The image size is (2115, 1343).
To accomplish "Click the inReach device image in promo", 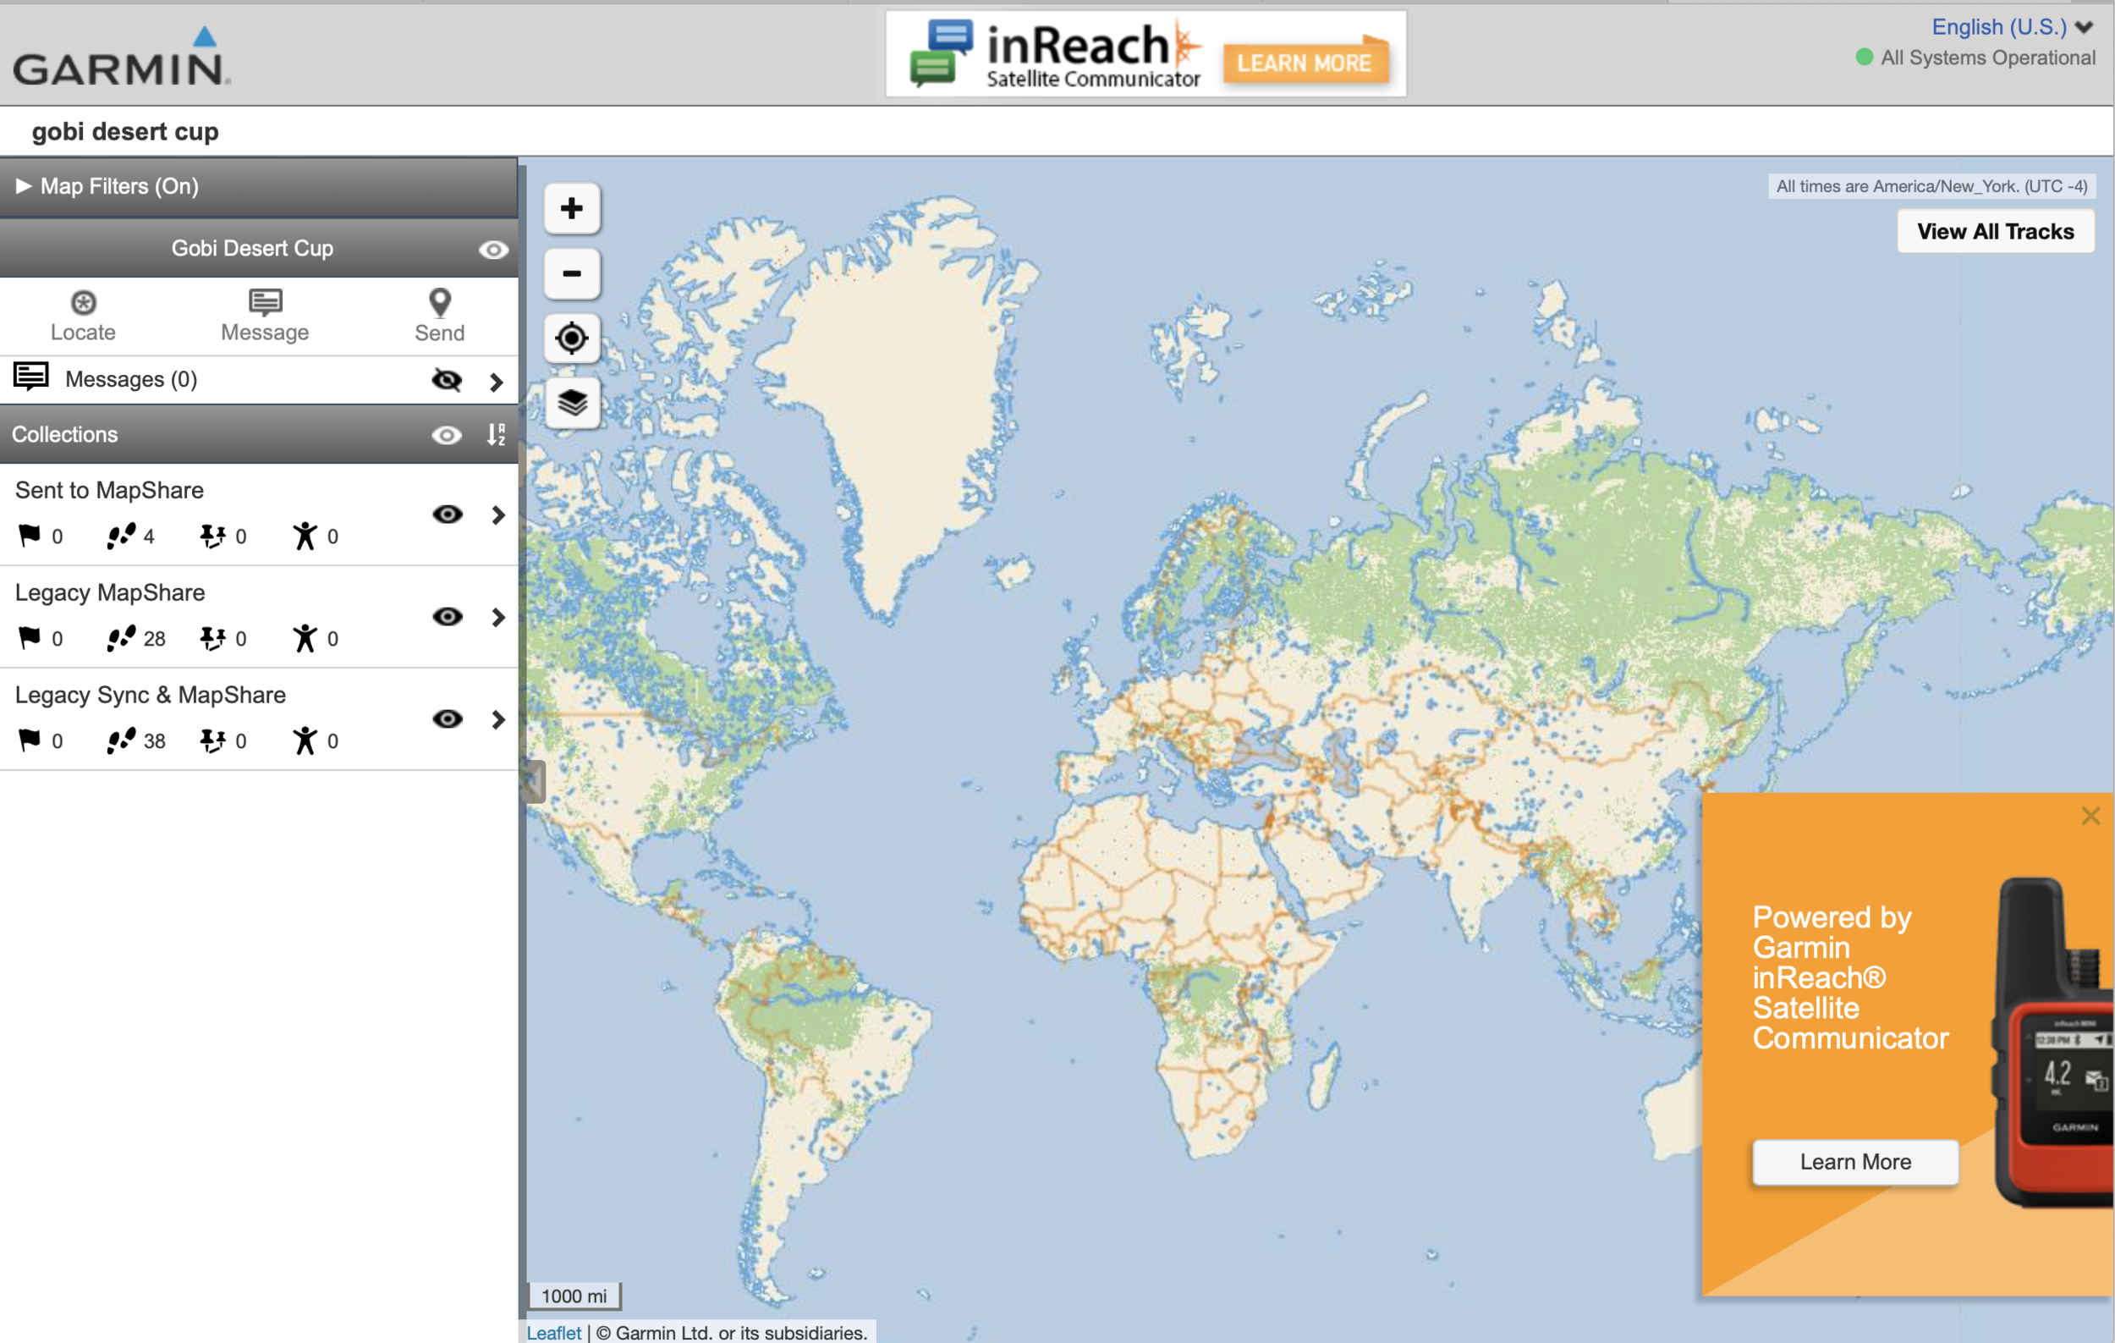I will tap(2052, 1043).
